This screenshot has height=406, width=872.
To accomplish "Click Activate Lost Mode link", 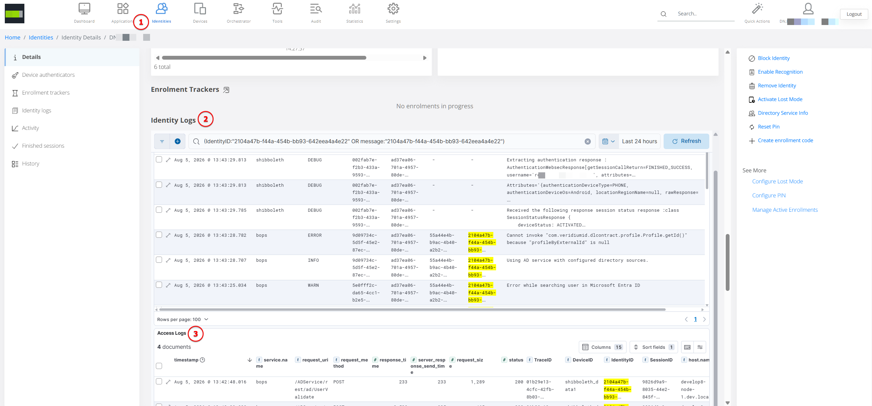I will pyautogui.click(x=780, y=99).
